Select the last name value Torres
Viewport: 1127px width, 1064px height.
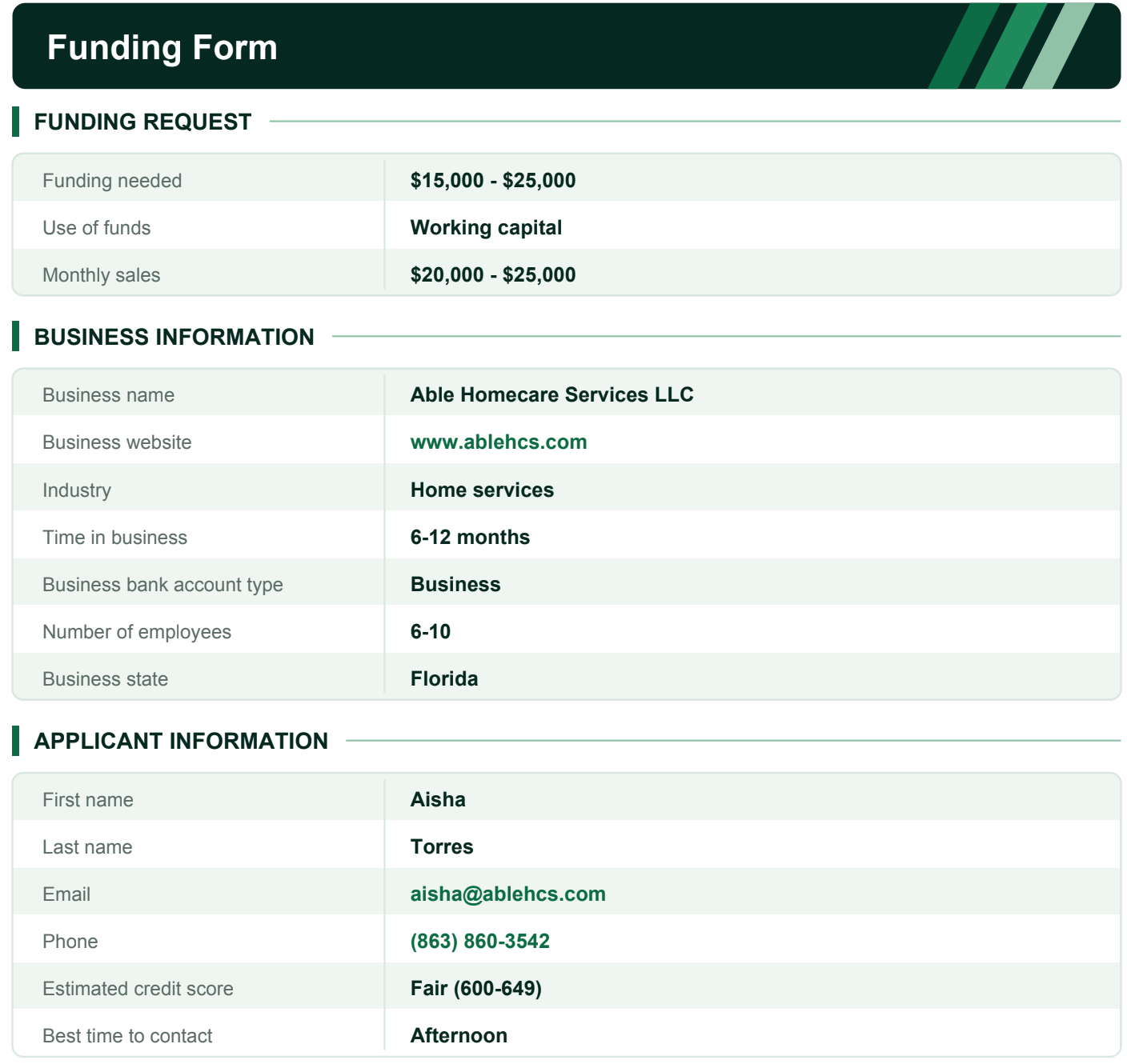[443, 847]
